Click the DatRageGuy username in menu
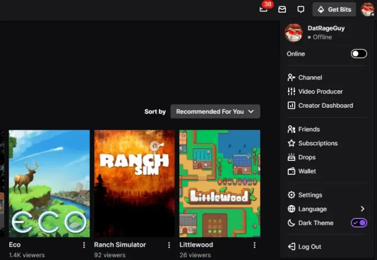The image size is (377, 260). pyautogui.click(x=326, y=28)
